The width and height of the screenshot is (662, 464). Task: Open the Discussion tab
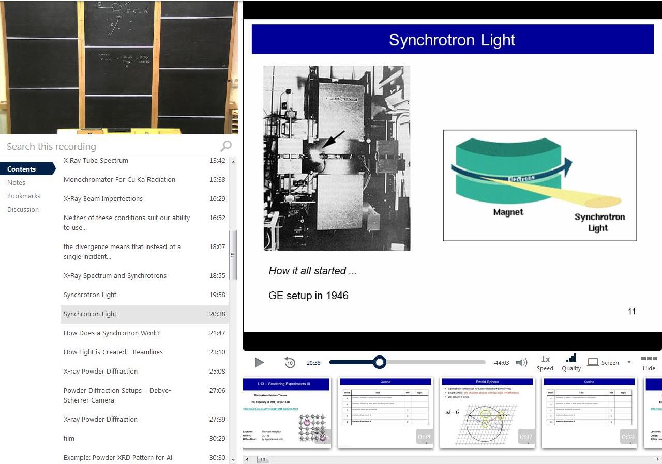click(x=23, y=209)
